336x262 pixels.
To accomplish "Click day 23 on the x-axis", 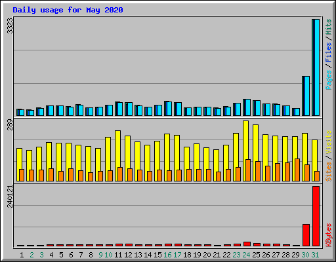I will (236, 255).
